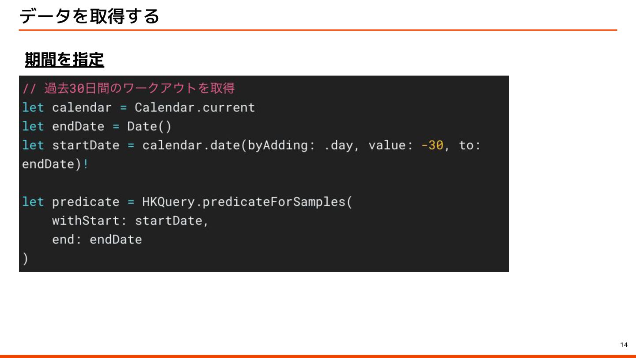
Task: Click the wrapped endDate)! text
Action: pyautogui.click(x=55, y=164)
